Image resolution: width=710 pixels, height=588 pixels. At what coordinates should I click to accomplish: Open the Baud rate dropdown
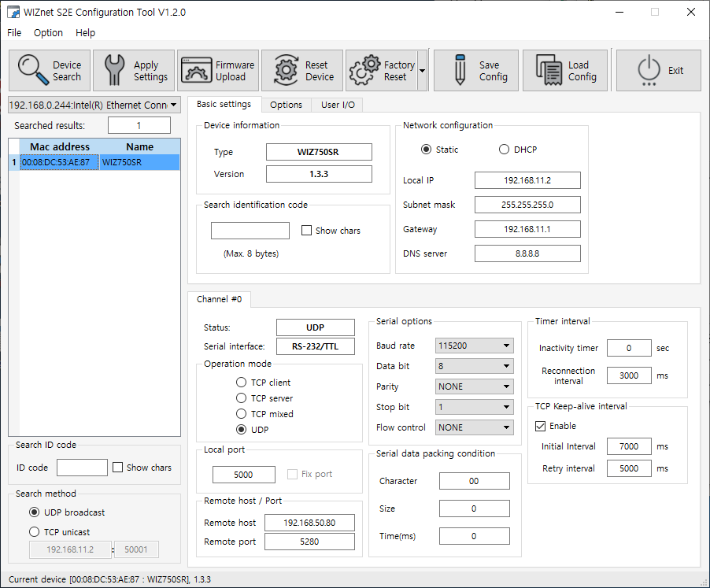474,346
